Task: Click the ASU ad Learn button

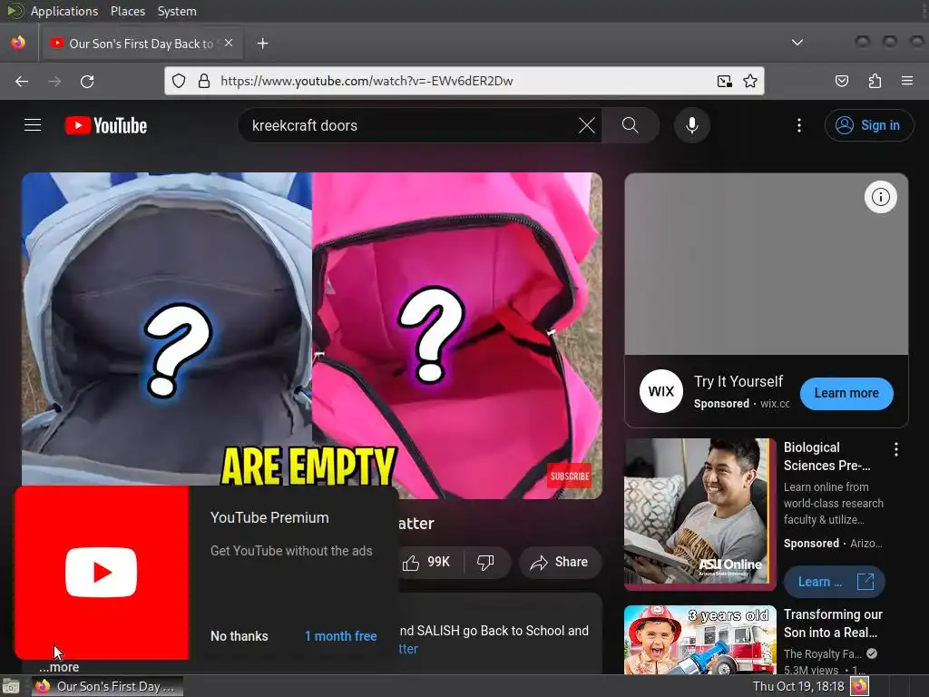Action: click(x=835, y=582)
